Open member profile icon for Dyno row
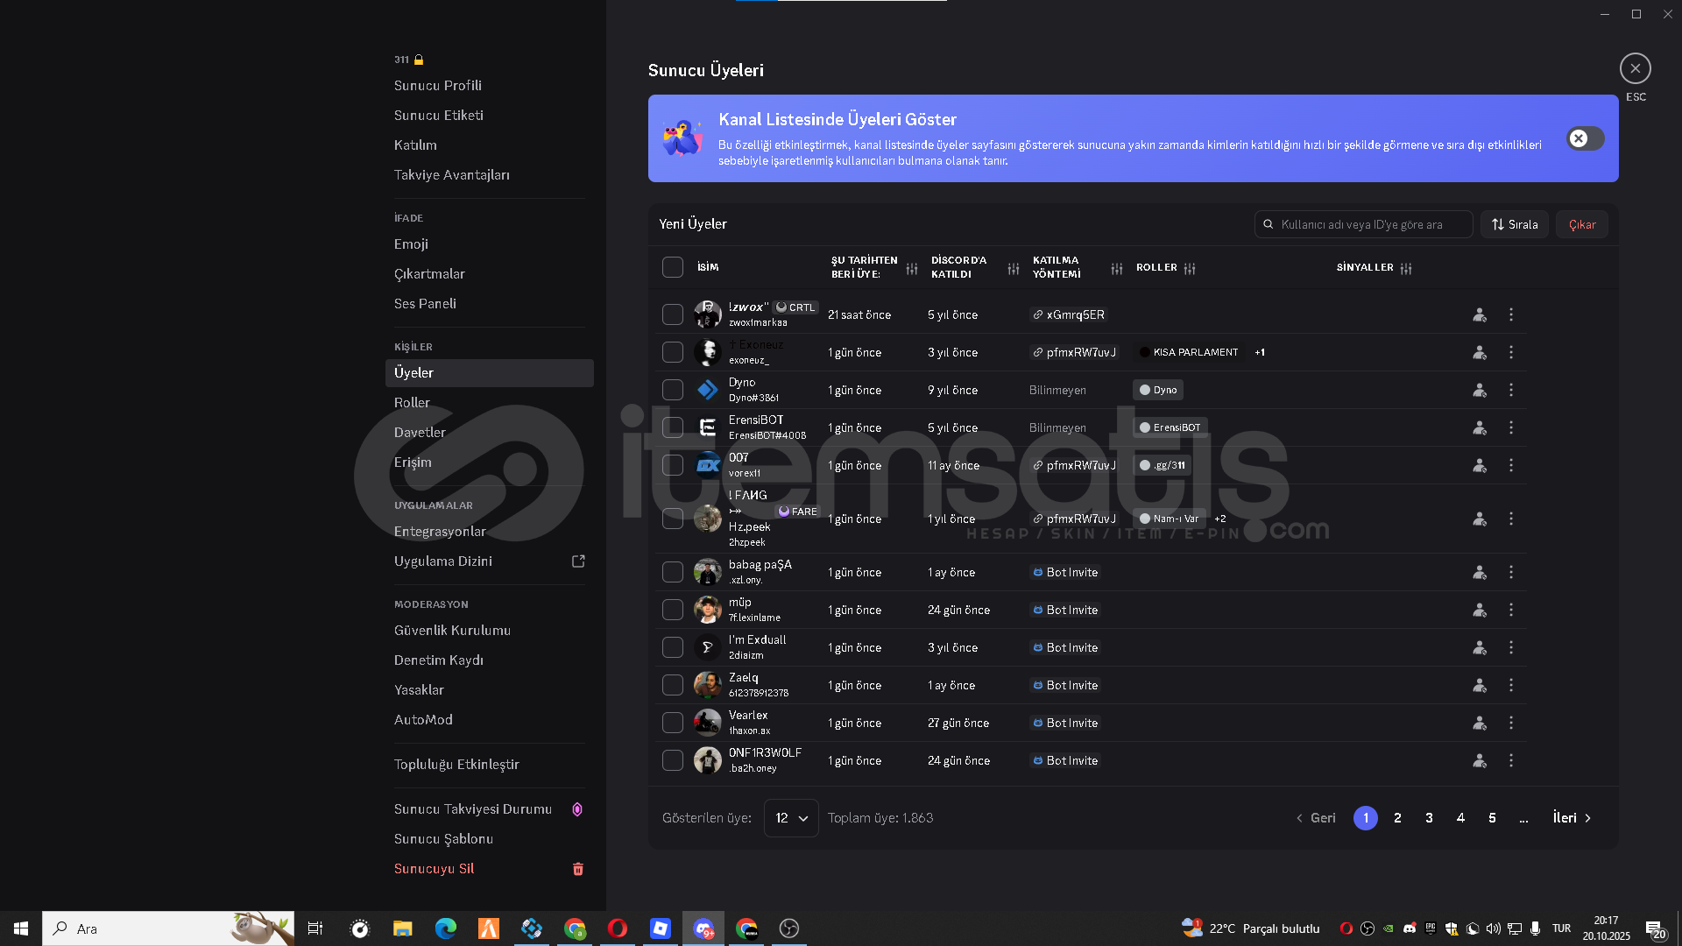This screenshot has height=946, width=1682. click(1480, 390)
